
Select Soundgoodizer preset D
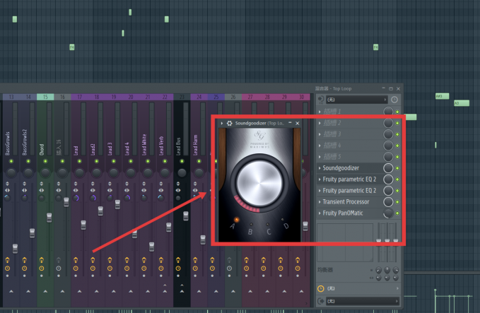[x=282, y=219]
